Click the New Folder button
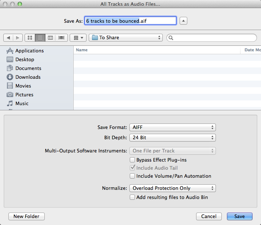 (x=26, y=217)
